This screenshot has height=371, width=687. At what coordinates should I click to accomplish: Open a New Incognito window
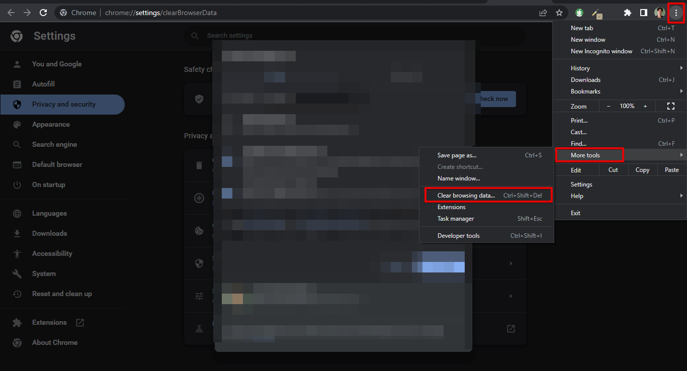click(620, 51)
